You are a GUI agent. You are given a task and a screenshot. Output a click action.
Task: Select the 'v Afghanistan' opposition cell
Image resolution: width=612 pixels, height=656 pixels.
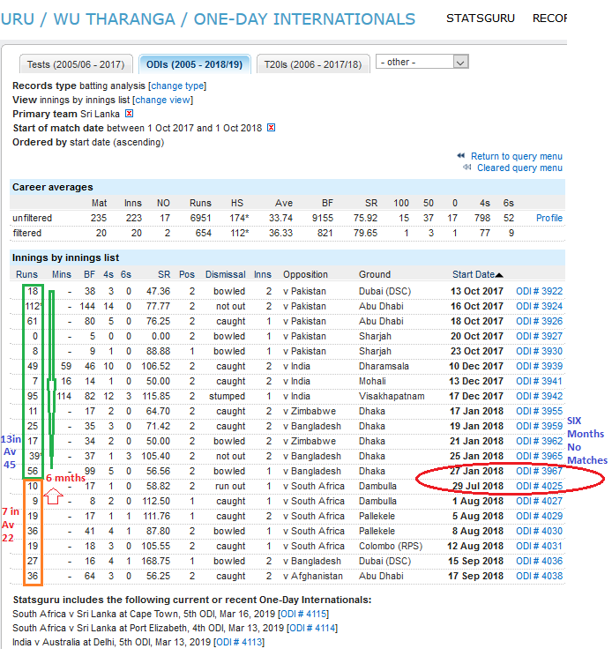[313, 576]
